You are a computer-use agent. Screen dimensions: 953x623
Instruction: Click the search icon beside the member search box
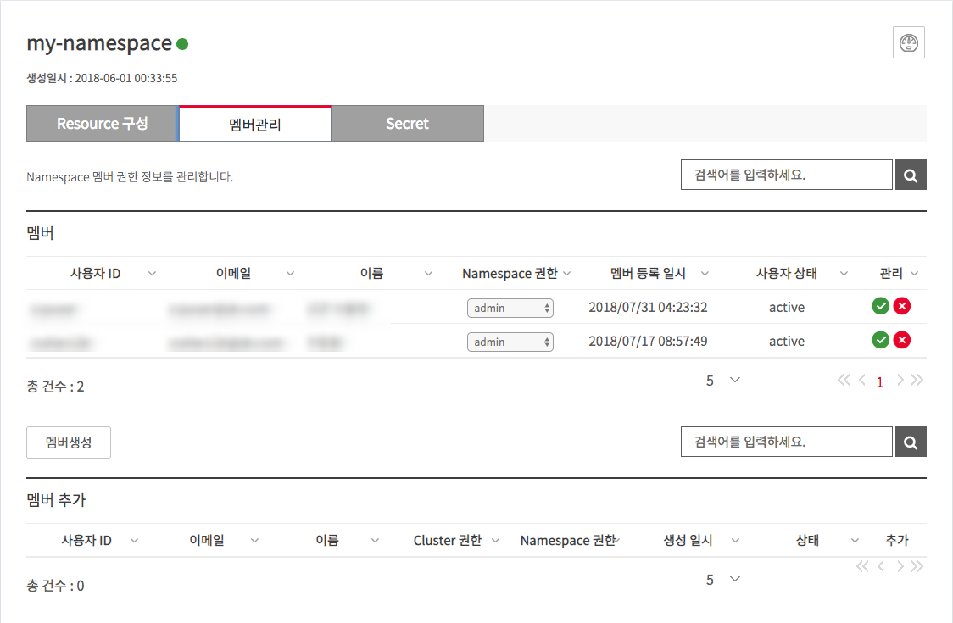911,175
